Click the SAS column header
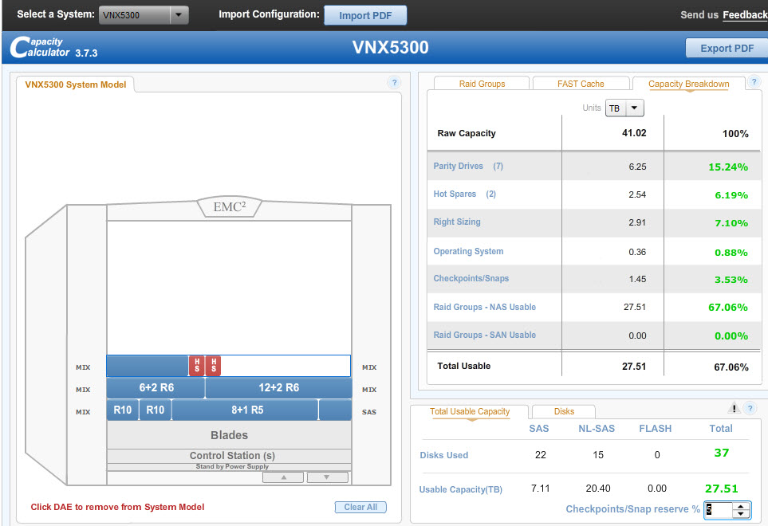This screenshot has height=526, width=768. [x=539, y=429]
